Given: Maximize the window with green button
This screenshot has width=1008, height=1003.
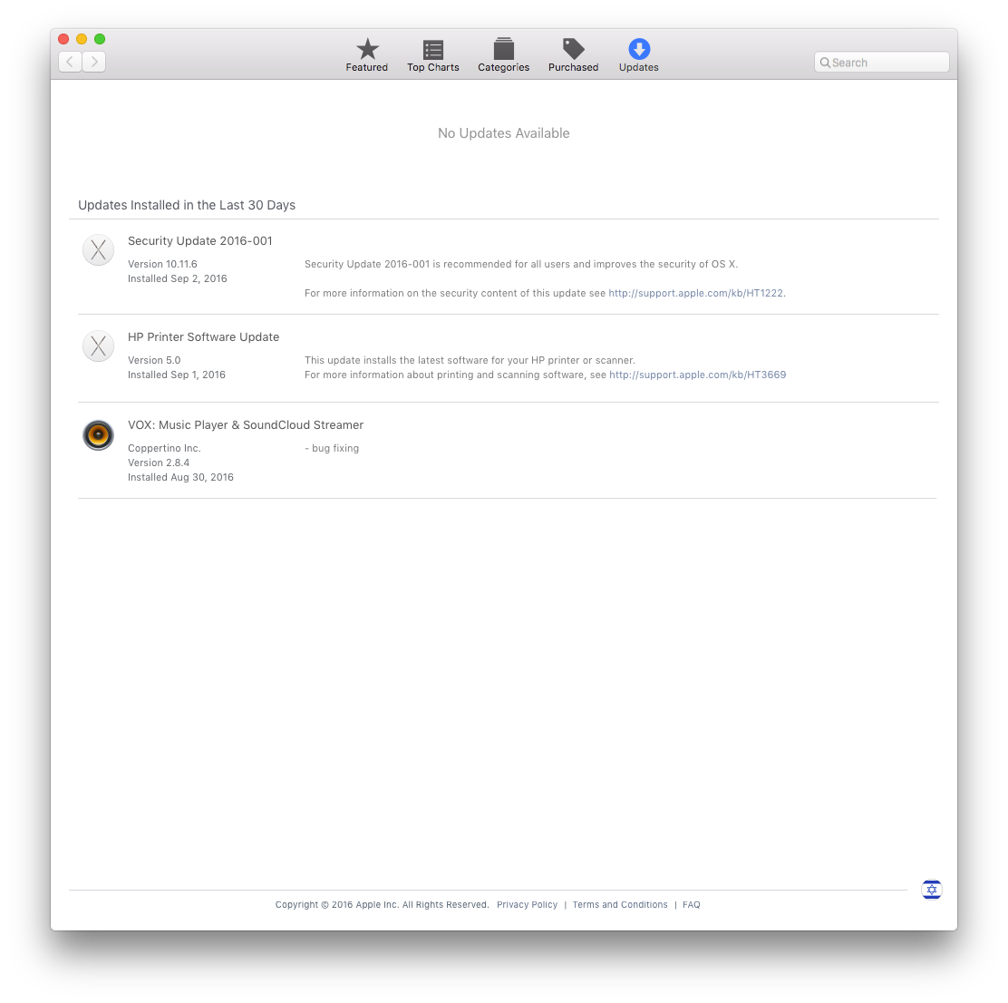Looking at the screenshot, I should tap(100, 39).
